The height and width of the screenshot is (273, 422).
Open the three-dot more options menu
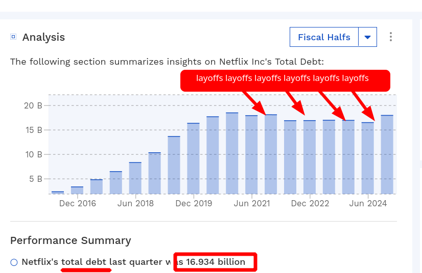click(391, 37)
